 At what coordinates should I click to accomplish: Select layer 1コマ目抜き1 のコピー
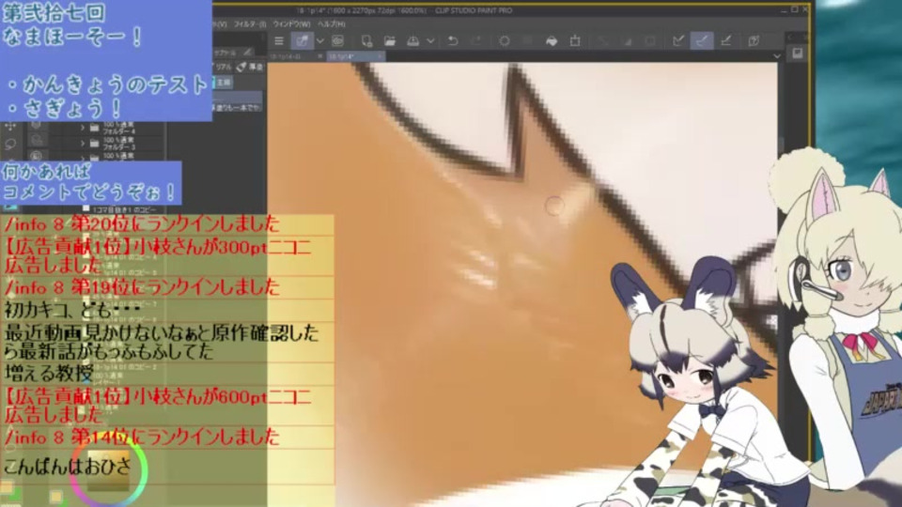(x=124, y=209)
